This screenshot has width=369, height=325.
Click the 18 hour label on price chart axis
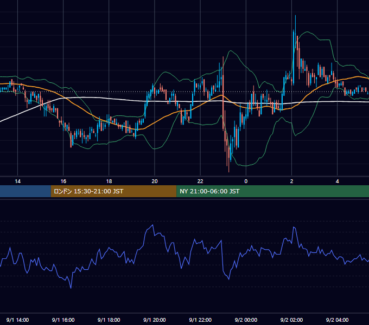click(x=109, y=181)
